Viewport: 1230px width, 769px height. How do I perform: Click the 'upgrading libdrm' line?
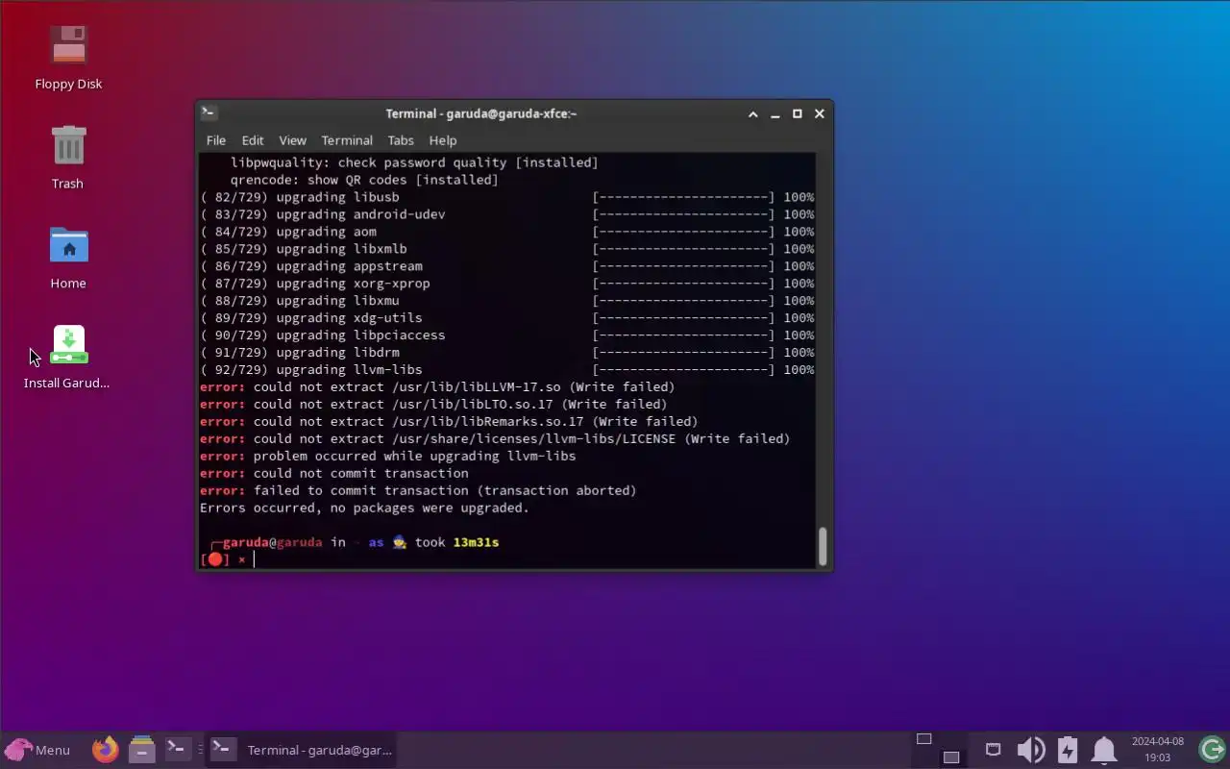[506, 353]
